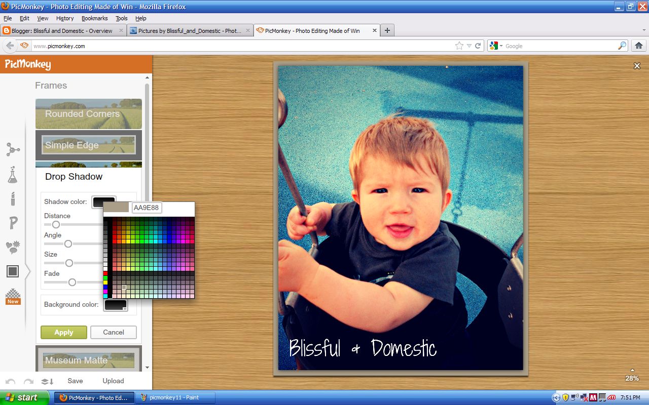Click the wireless network tray icon
The height and width of the screenshot is (405, 649).
coord(574,397)
